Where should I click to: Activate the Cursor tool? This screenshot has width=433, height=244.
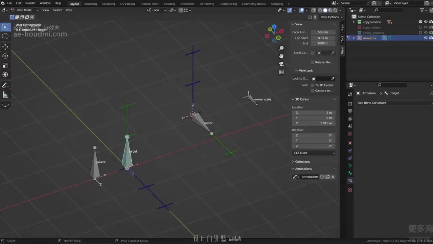(x=5, y=36)
